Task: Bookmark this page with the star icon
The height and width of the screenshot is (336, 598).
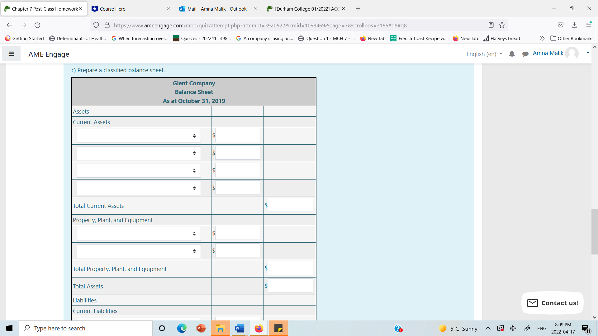Action: (x=502, y=25)
